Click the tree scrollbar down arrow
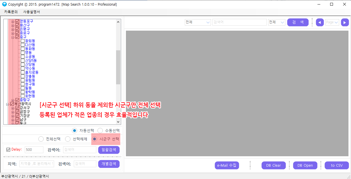The height and width of the screenshot is (179, 351). pyautogui.click(x=118, y=122)
